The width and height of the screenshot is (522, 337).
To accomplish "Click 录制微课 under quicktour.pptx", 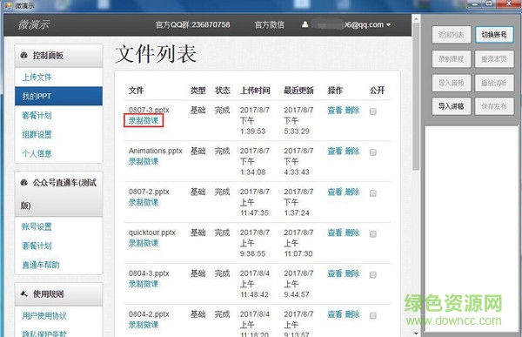I will click(x=144, y=243).
